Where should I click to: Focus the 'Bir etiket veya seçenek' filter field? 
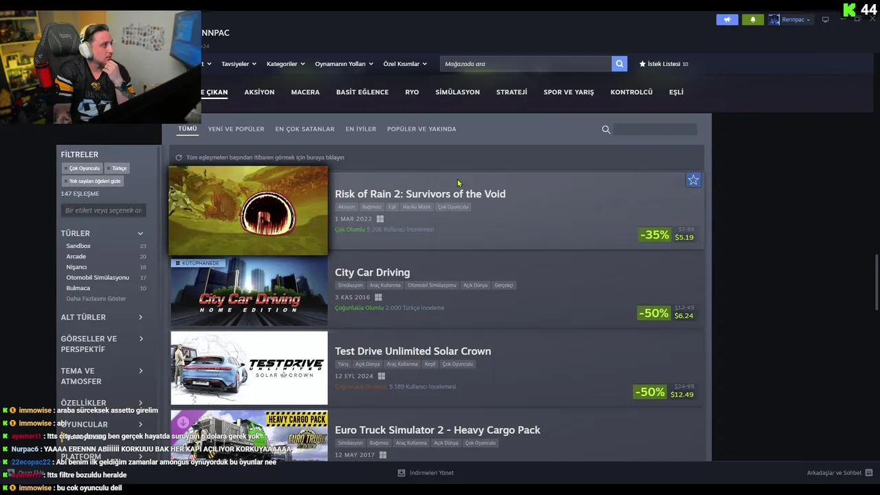click(103, 210)
